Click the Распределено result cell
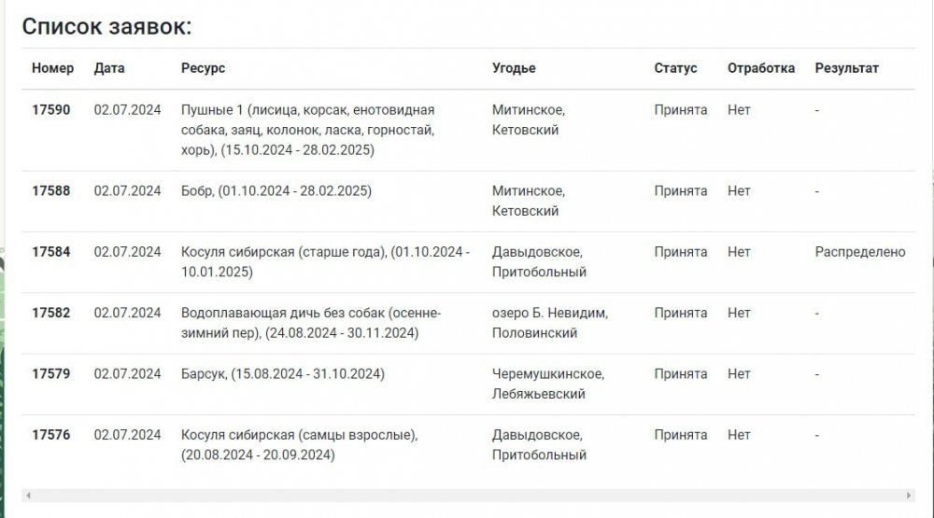 pyautogui.click(x=859, y=252)
